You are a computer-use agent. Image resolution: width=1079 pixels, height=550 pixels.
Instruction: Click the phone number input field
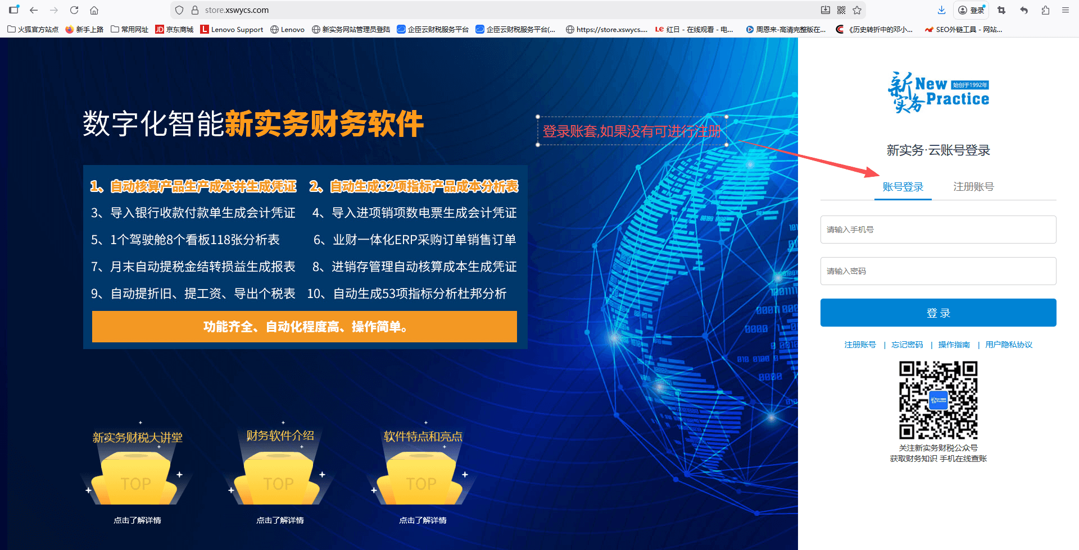click(x=938, y=230)
